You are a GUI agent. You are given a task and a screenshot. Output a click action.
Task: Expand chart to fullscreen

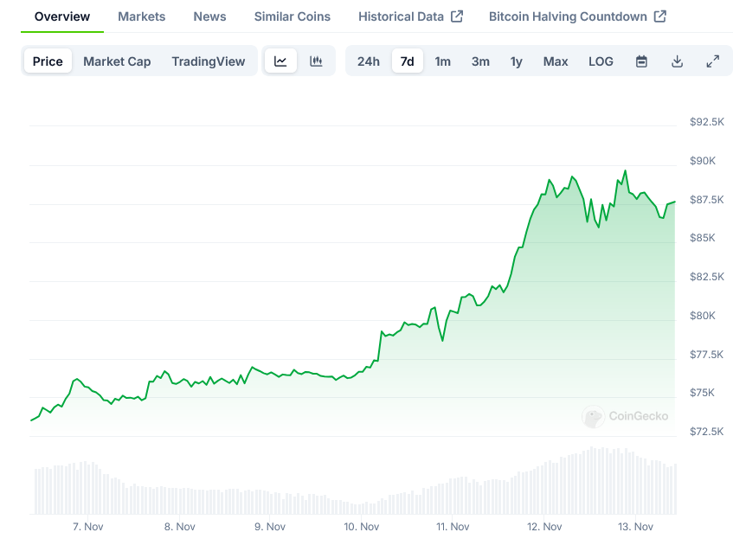712,61
